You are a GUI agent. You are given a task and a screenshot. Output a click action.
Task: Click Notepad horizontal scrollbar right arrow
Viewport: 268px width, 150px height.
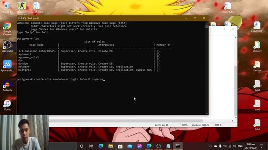(x=232, y=121)
